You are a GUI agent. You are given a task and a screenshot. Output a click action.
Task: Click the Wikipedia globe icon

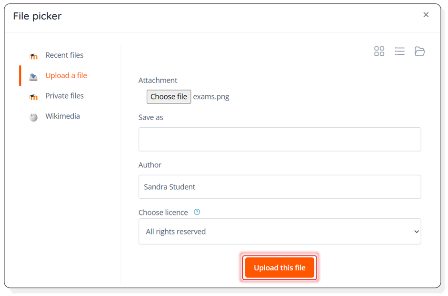[x=33, y=116]
